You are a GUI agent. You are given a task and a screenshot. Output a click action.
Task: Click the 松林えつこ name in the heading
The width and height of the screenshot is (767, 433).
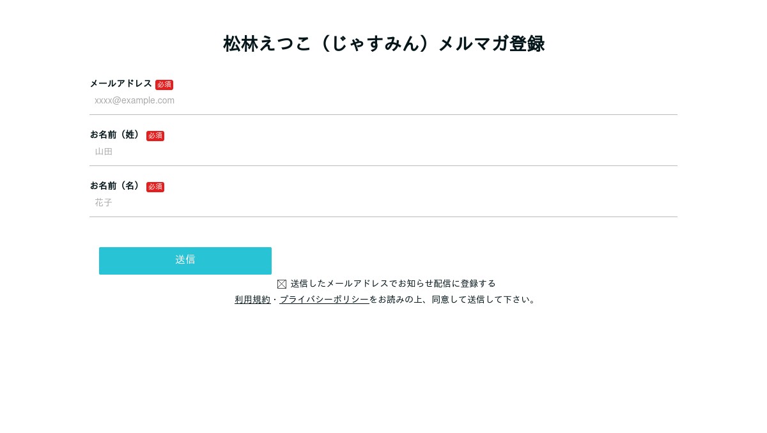(267, 44)
